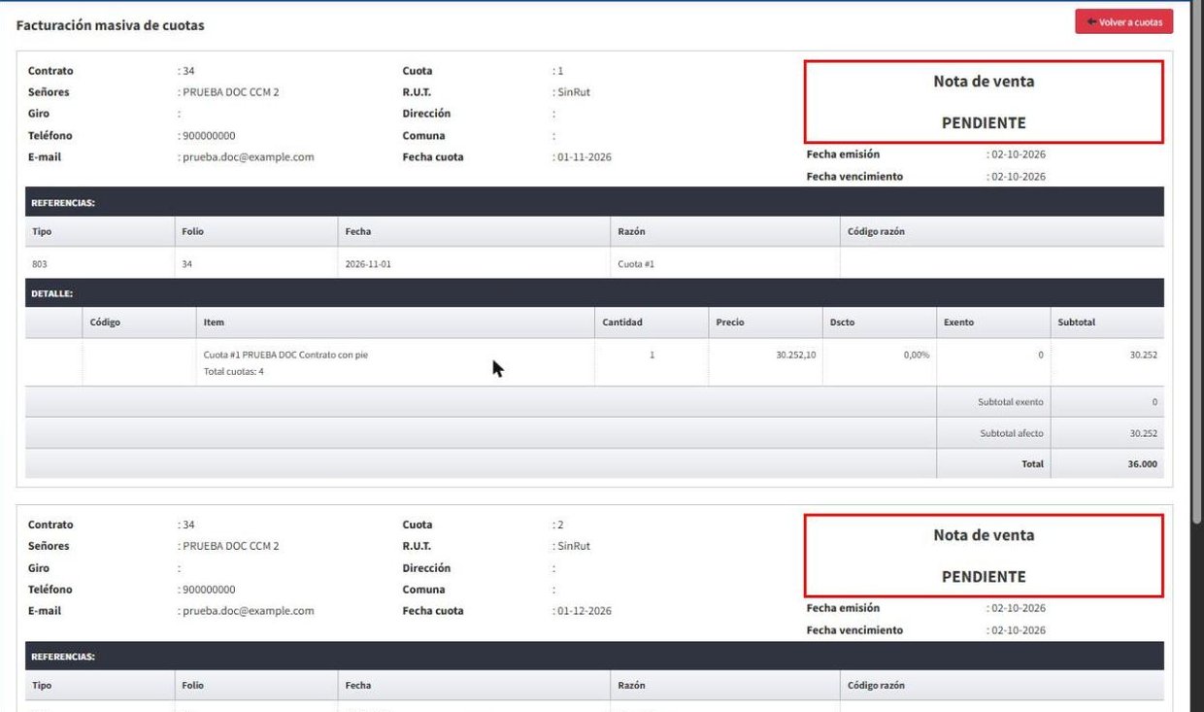Click Fecha cuota value 01-11-2026
This screenshot has height=712, width=1204.
click(585, 156)
